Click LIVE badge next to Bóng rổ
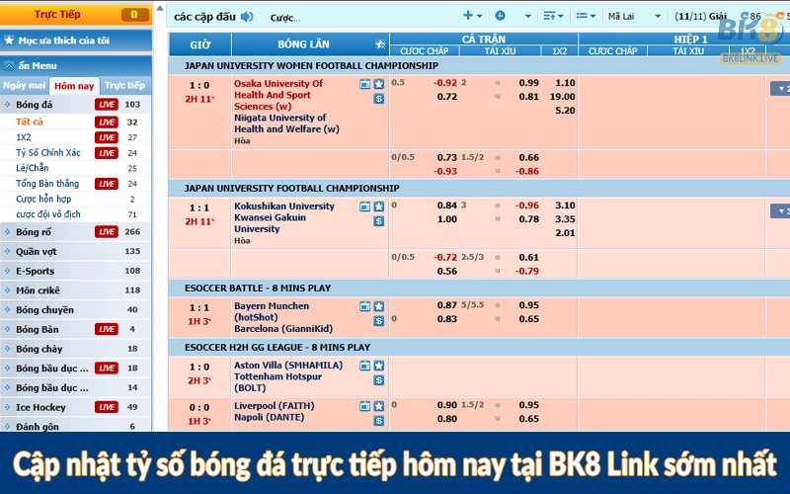This screenshot has width=790, height=494. 107,232
